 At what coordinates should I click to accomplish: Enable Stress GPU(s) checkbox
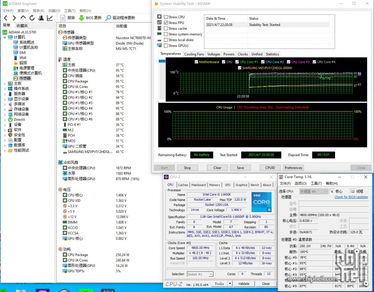click(x=166, y=45)
